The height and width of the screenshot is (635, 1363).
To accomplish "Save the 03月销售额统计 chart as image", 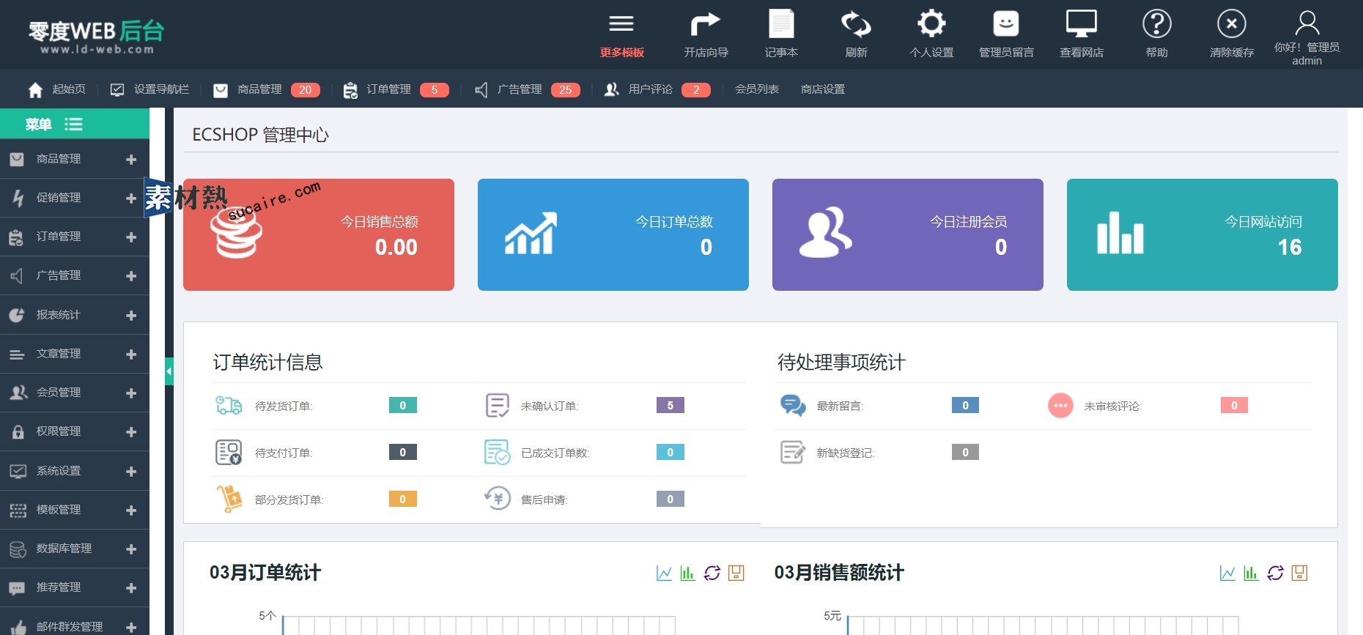I will pyautogui.click(x=1300, y=573).
